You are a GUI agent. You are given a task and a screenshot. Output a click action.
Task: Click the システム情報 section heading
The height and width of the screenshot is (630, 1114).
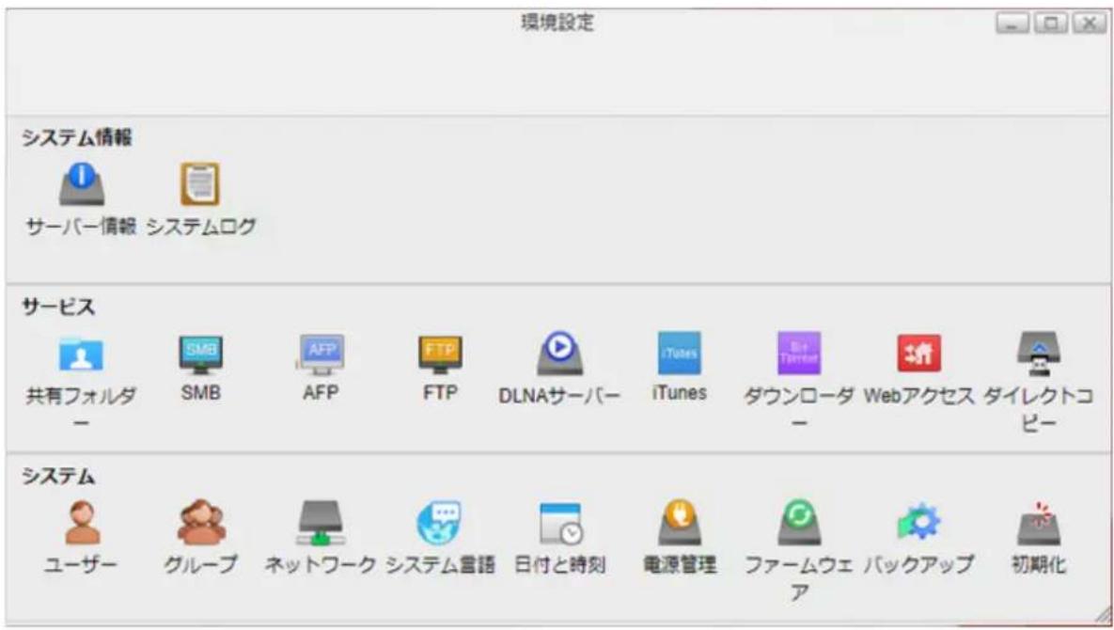pos(77,137)
